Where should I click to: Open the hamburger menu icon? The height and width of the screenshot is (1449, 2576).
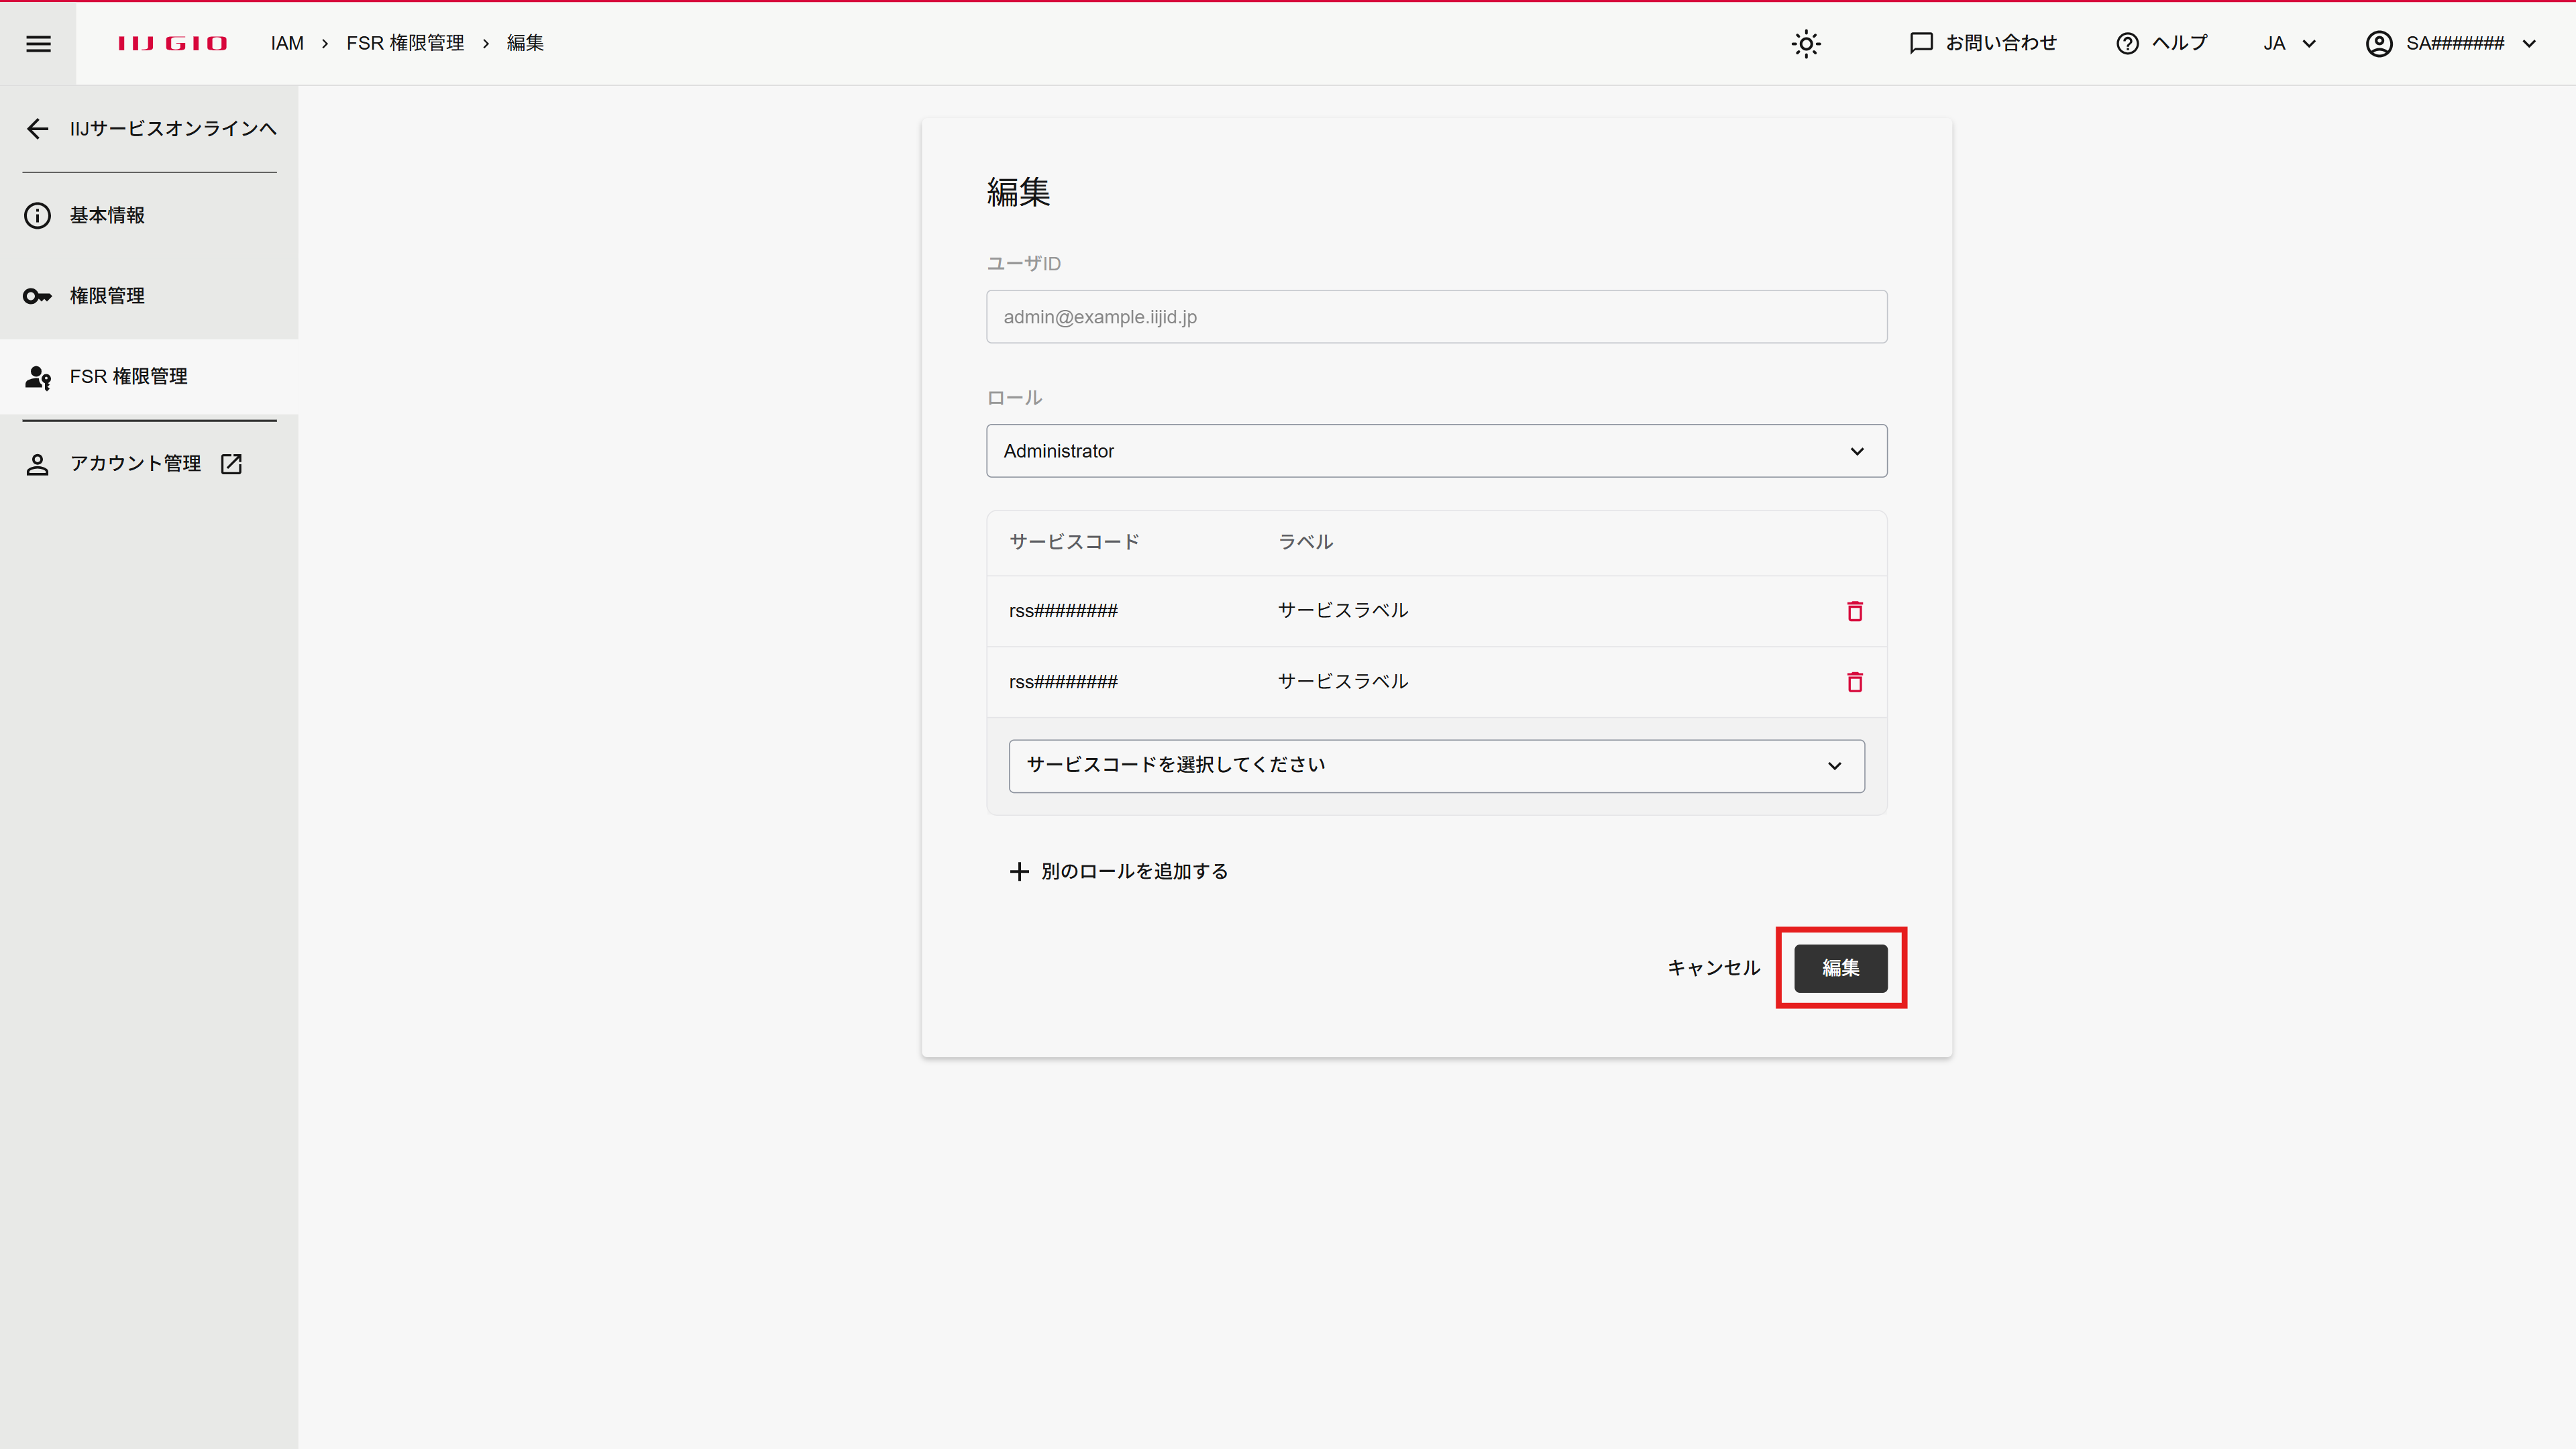tap(38, 43)
